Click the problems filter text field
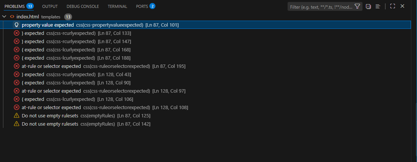 coord(321,7)
